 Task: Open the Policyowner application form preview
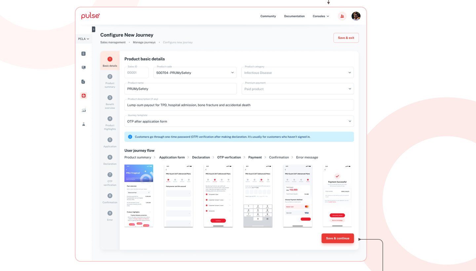(x=178, y=196)
